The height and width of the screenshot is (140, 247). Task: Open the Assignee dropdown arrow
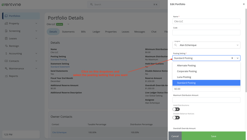tap(237, 45)
